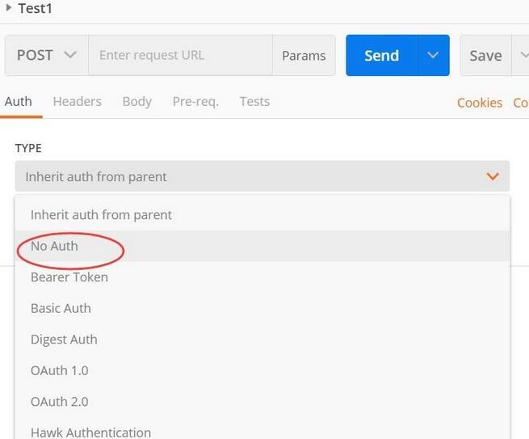Screen dimensions: 529x439
Task: Switch to the Auth tab
Action: tap(19, 102)
